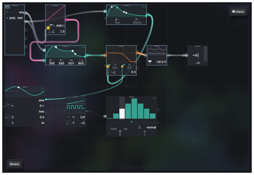
Task: Adjust the gain -16.5dB value
Action: pyautogui.click(x=161, y=62)
